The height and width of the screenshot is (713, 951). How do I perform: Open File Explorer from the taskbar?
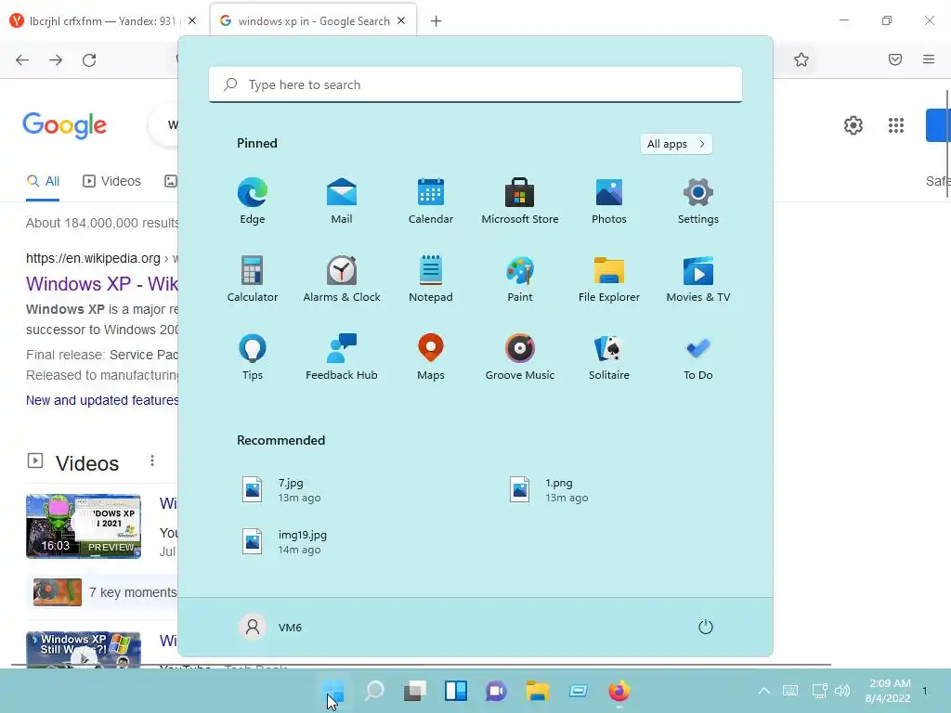pyautogui.click(x=538, y=691)
